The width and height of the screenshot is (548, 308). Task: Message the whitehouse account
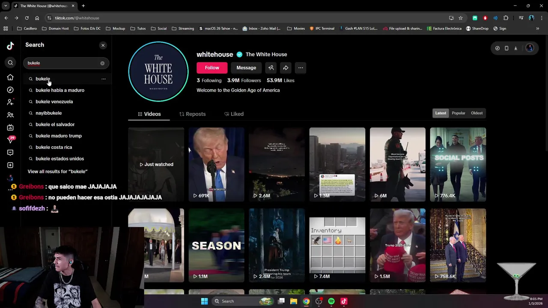(x=246, y=68)
